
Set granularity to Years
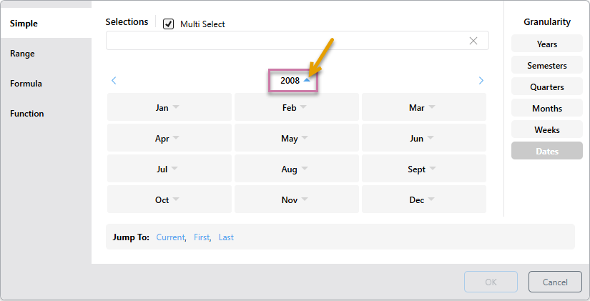tap(546, 44)
